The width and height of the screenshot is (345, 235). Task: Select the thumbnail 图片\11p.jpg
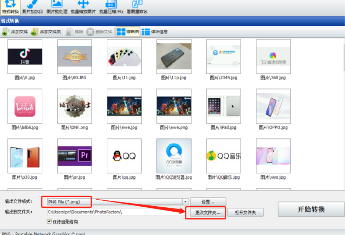click(x=174, y=57)
